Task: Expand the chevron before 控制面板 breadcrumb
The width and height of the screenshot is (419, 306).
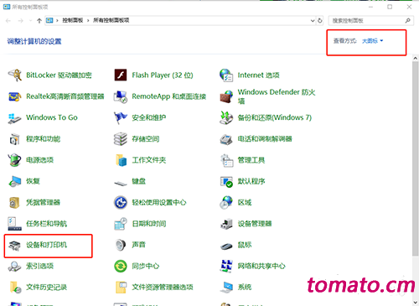Action: (x=57, y=20)
